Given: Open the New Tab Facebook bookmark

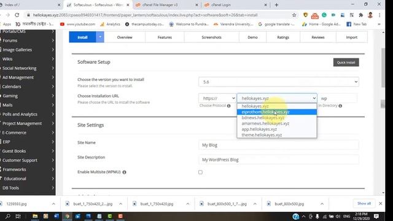Looking at the screenshot, I should tap(356, 24).
